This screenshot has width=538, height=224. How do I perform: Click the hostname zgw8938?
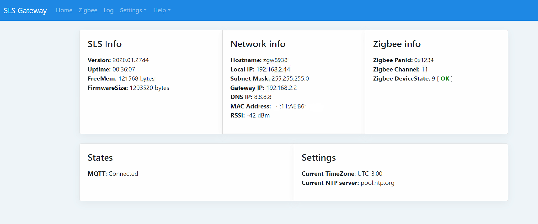[275, 60]
